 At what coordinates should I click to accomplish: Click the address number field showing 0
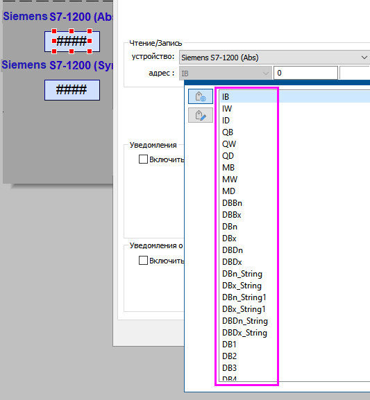[305, 73]
